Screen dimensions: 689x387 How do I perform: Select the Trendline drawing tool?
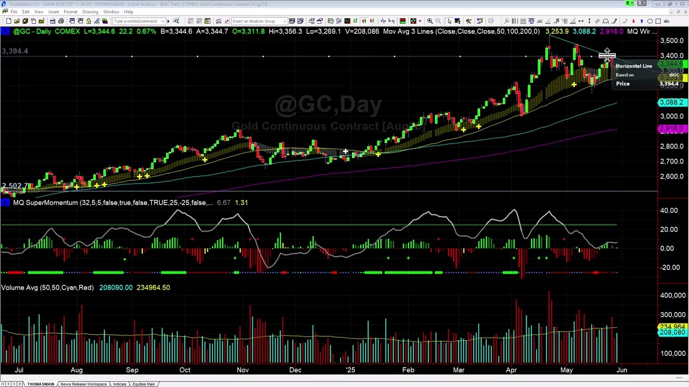(x=572, y=21)
